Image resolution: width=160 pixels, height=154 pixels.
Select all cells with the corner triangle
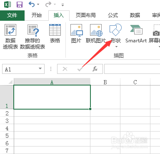pos(10,82)
